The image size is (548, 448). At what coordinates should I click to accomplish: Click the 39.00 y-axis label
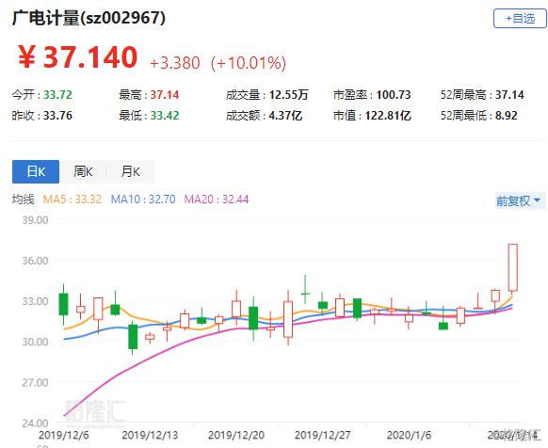click(x=35, y=220)
